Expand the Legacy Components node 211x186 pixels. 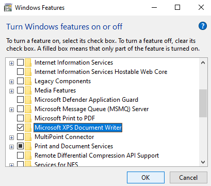coord(11,82)
